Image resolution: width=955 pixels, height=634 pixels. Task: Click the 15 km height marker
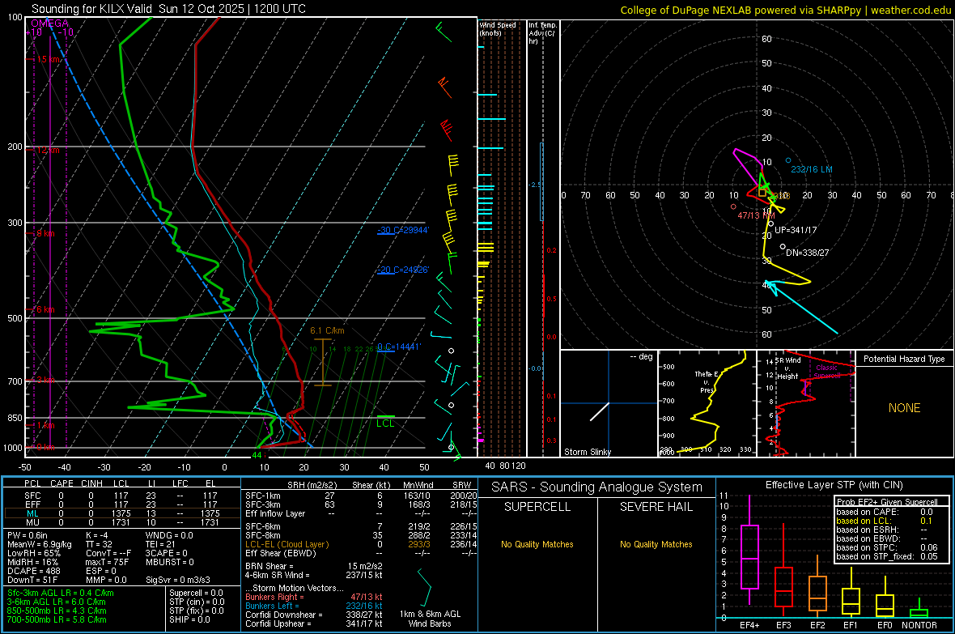[x=49, y=59]
